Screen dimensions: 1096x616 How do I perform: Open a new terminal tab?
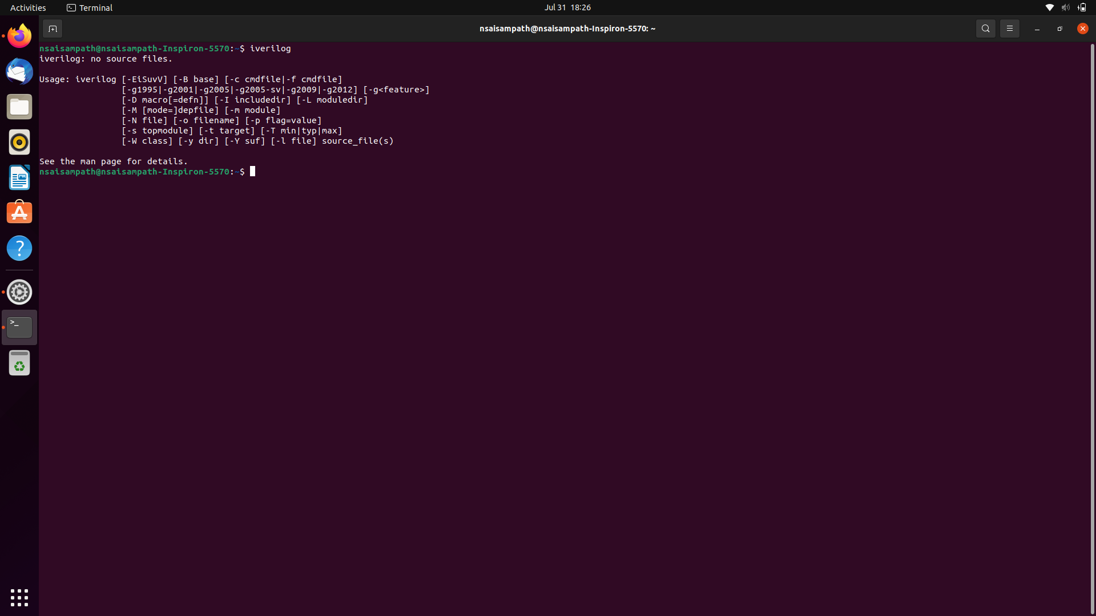[x=52, y=29]
